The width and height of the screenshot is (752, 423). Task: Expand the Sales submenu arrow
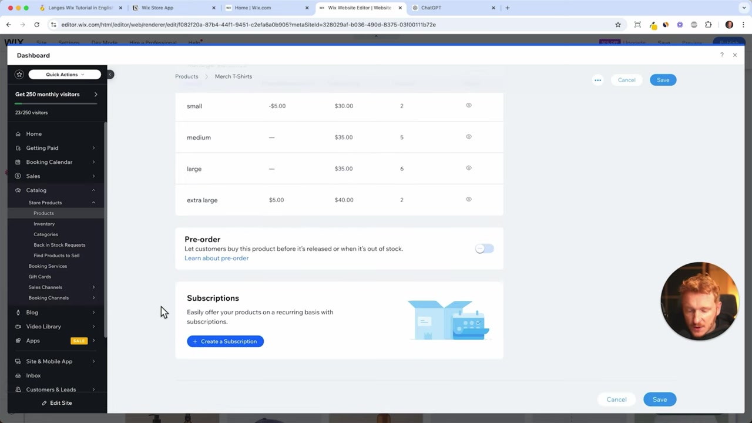click(93, 176)
